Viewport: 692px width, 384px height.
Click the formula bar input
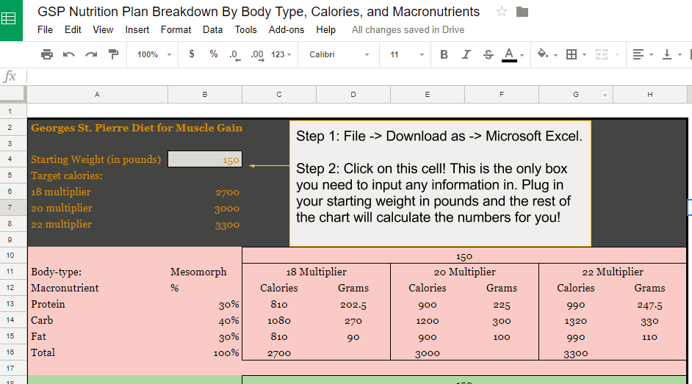pos(358,76)
